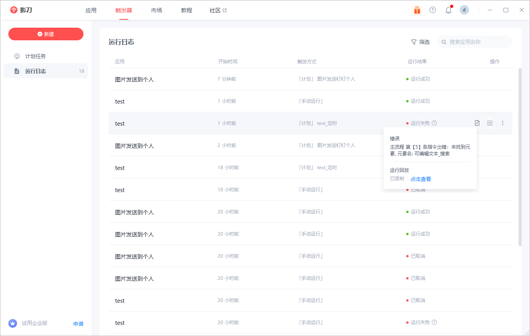Click the gift box icon in header
Screen dimensions: 530x336
click(417, 10)
